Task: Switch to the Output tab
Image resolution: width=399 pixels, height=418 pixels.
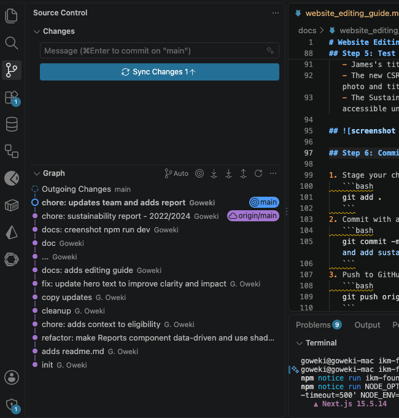Action: (367, 325)
